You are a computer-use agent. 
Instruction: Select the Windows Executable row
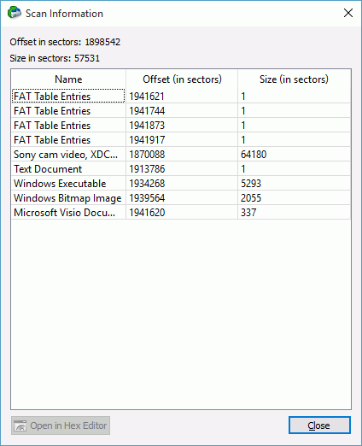point(181,184)
